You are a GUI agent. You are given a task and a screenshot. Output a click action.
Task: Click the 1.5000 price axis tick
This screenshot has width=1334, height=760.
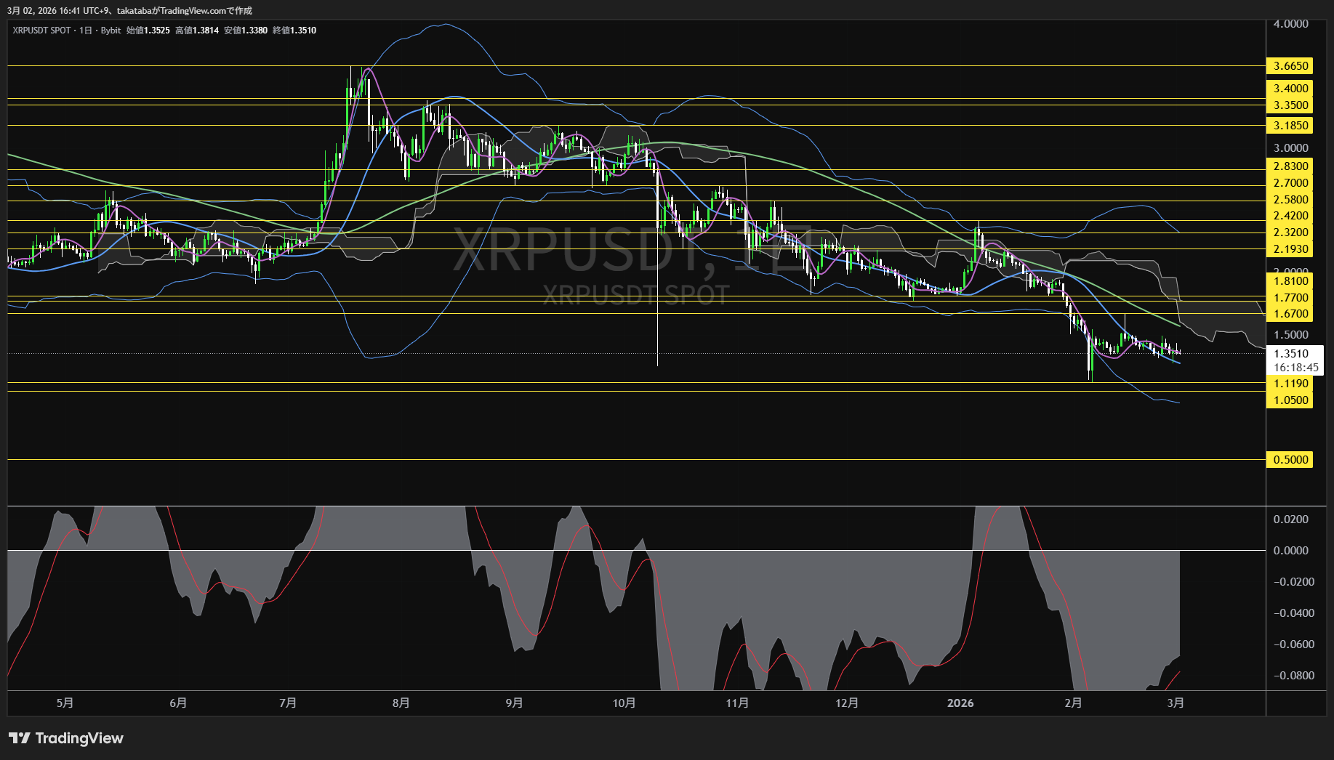pos(1290,335)
